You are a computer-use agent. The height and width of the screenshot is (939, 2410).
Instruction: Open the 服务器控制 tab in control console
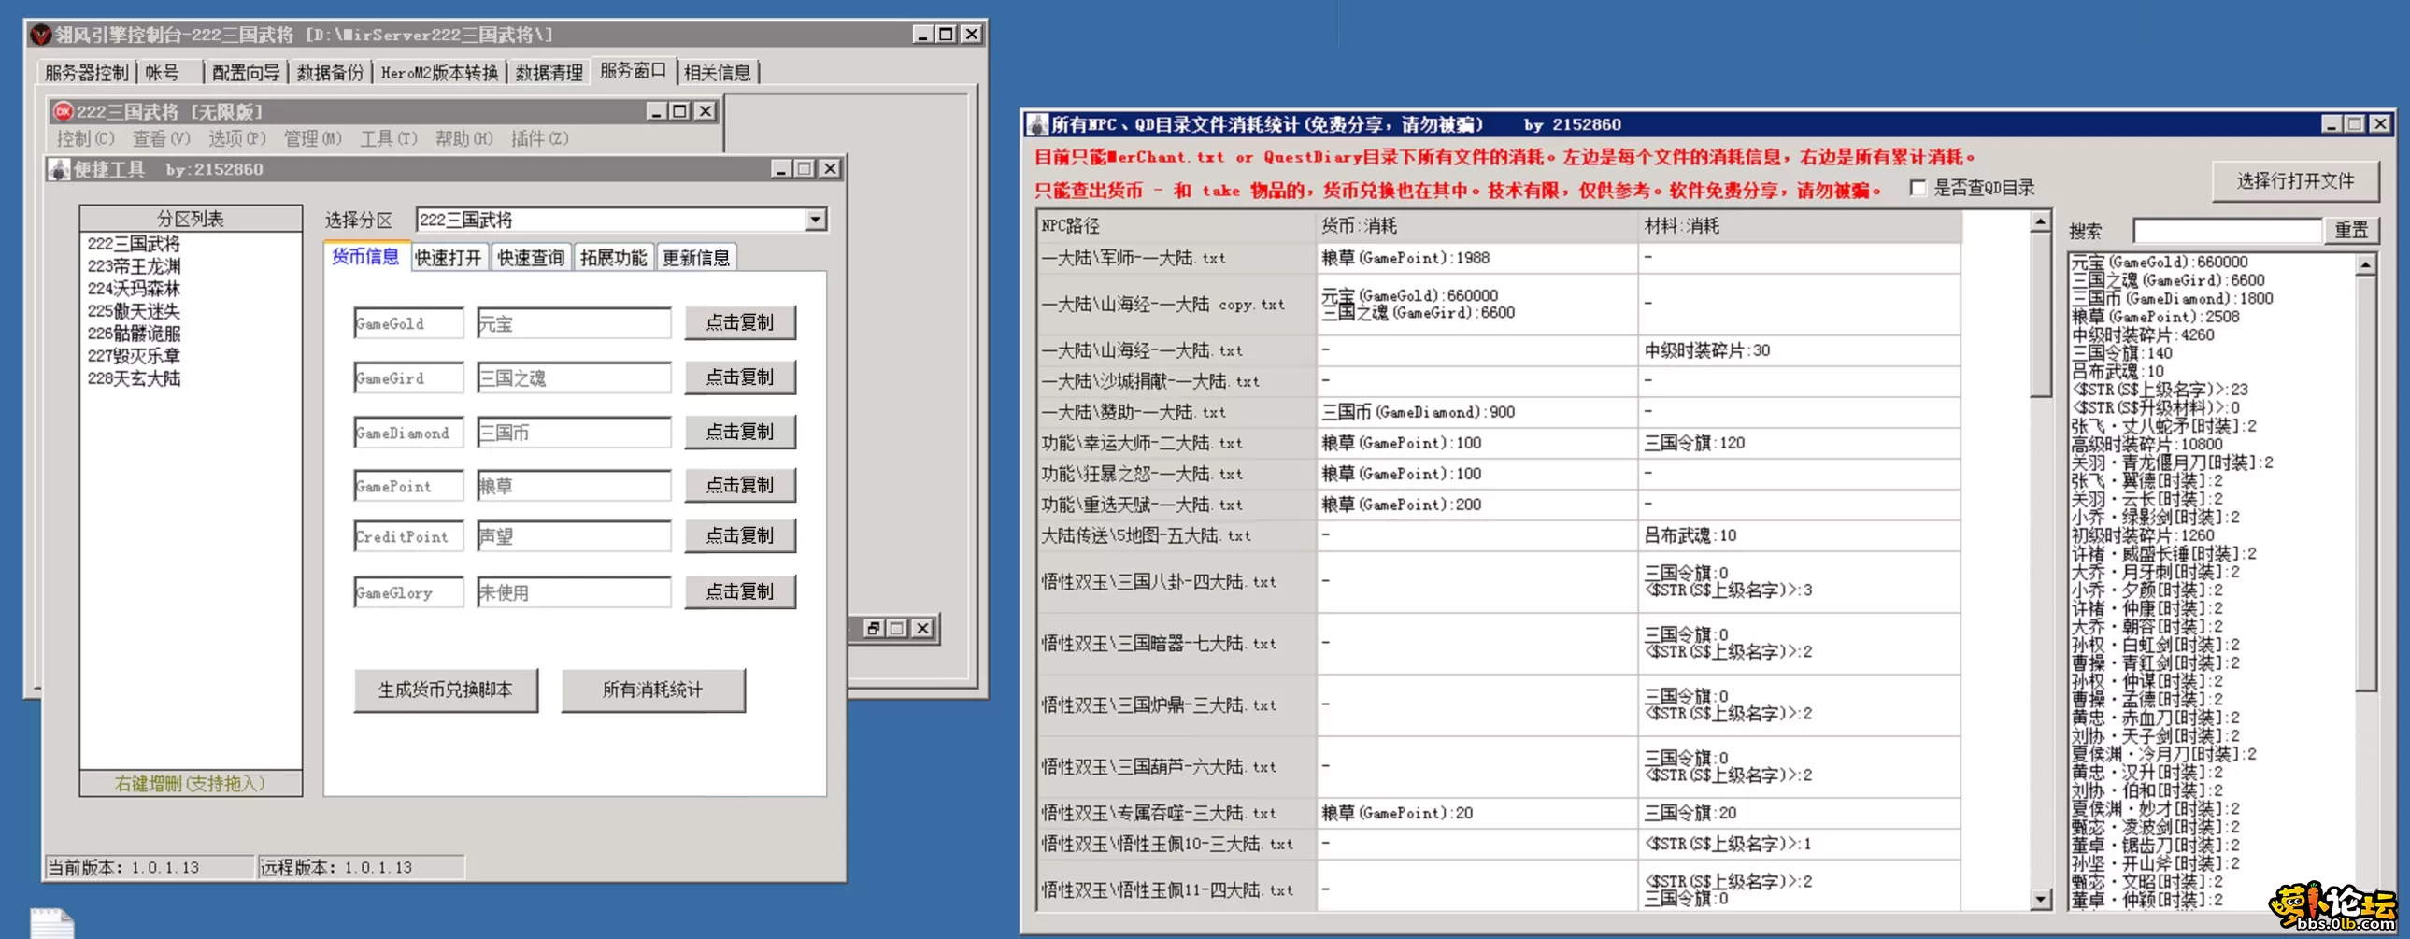(x=86, y=72)
